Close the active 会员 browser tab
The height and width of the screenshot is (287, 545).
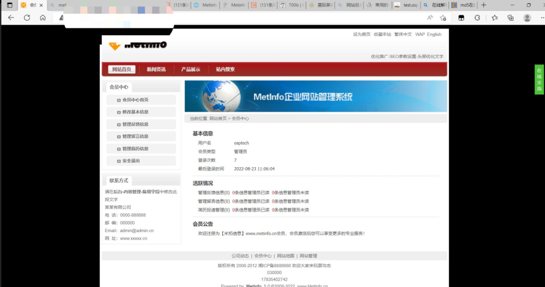(x=41, y=5)
